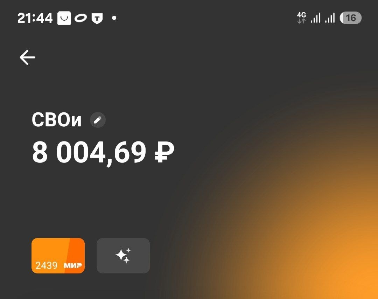Tap the T shield bank notification icon
Image resolution: width=378 pixels, height=299 pixels.
tap(97, 18)
